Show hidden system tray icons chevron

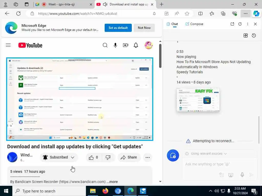211,191
